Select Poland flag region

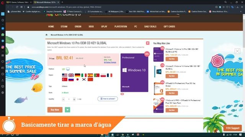[103, 75]
